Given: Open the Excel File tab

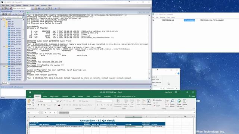Looking at the screenshot, I should click(30, 96).
